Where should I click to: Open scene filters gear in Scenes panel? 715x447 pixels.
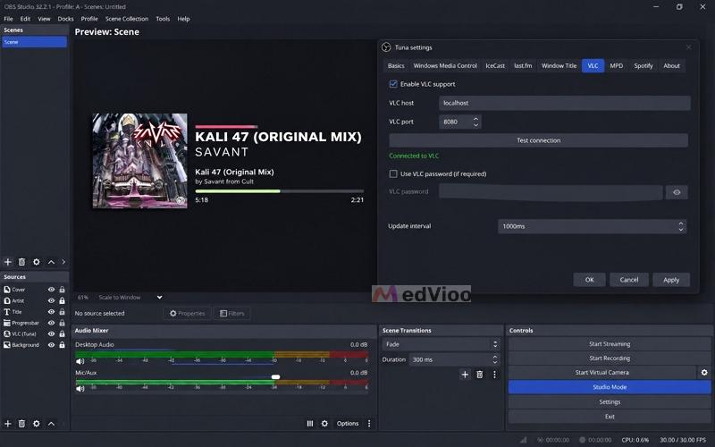click(37, 262)
